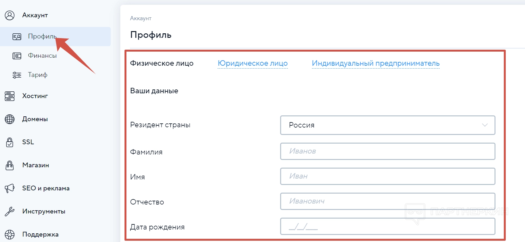Screen dimensions: 525x242
Task: Switch to Юридическое лицо tab
Action: coord(253,63)
